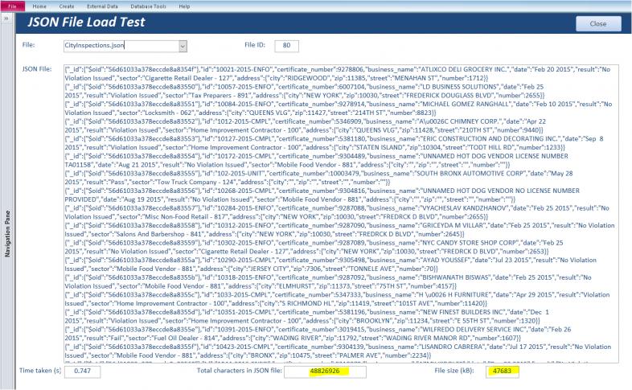
Task: Click inside the JSON File text area
Action: click(341, 214)
